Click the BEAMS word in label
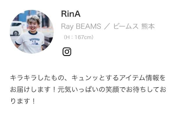183x120 pixels. [x=89, y=26]
